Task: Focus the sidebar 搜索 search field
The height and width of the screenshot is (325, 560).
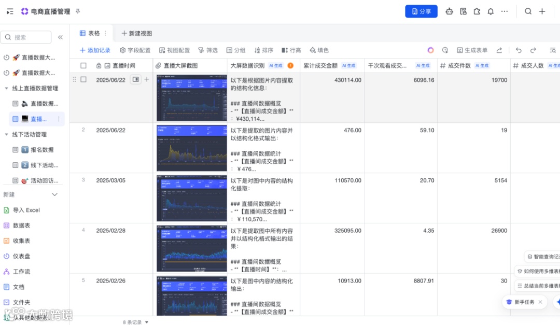Action: click(x=26, y=37)
